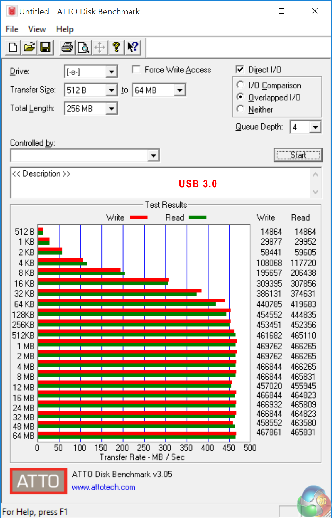The height and width of the screenshot is (518, 332).
Task: Click the read value 206438 for 8 KB
Action: click(x=303, y=273)
